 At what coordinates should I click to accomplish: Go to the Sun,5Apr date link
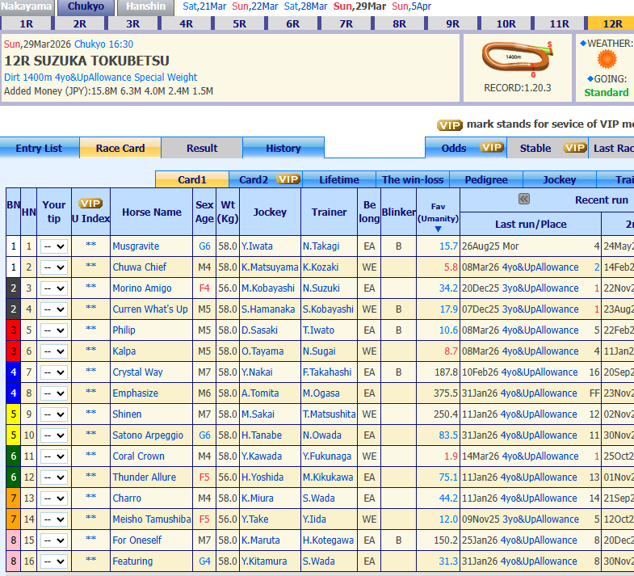tap(411, 6)
